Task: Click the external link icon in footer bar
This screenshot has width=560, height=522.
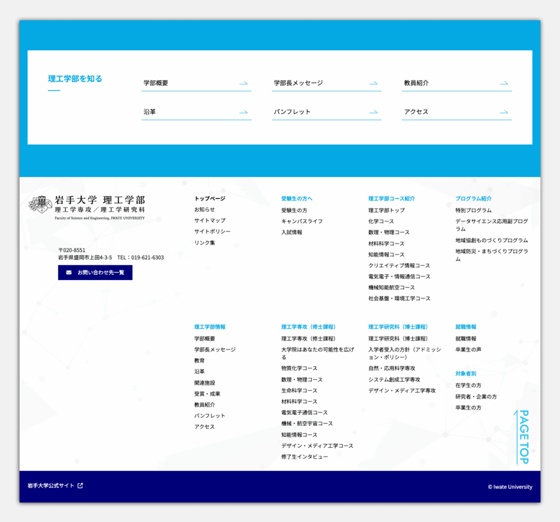Action: (x=80, y=485)
